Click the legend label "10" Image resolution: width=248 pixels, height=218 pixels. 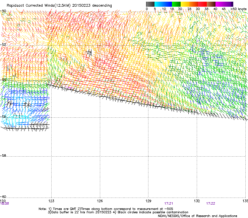164,9
